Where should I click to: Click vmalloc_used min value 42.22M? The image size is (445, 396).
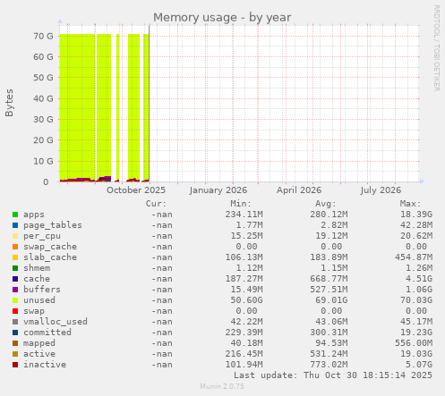click(x=246, y=322)
